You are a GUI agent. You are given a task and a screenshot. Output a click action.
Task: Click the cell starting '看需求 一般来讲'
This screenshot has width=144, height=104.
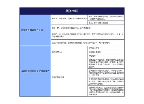pyautogui.click(x=69, y=20)
